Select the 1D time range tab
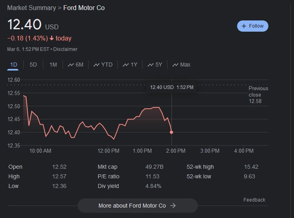This screenshot has width=294, height=218. click(x=14, y=65)
